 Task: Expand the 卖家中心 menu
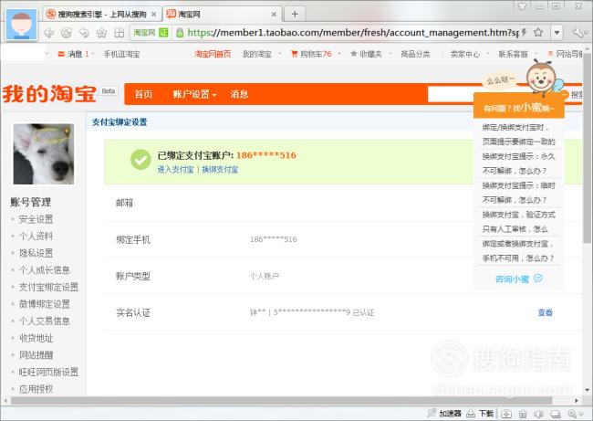click(465, 54)
